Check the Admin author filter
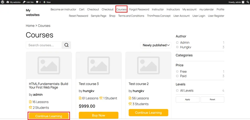This screenshot has width=250, height=120. click(177, 43)
